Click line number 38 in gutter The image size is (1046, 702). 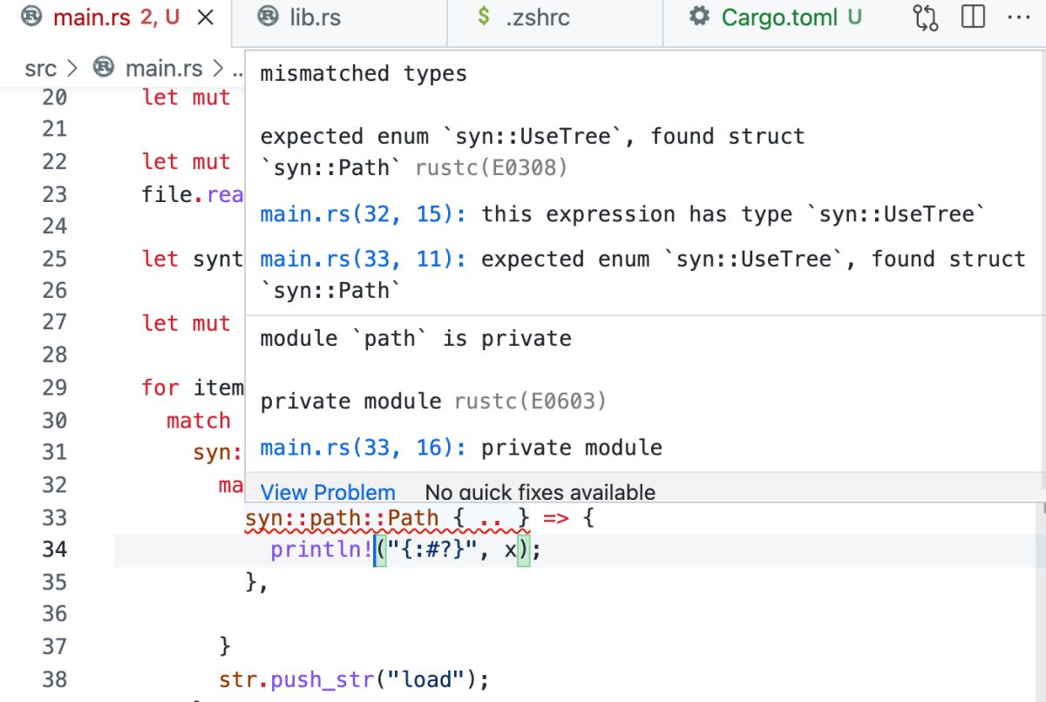tap(54, 678)
